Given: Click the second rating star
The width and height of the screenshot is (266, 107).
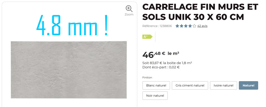Looking at the screenshot, I should coord(182,26).
